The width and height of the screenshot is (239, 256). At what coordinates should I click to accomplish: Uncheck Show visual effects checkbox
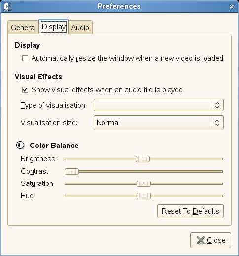coord(25,90)
